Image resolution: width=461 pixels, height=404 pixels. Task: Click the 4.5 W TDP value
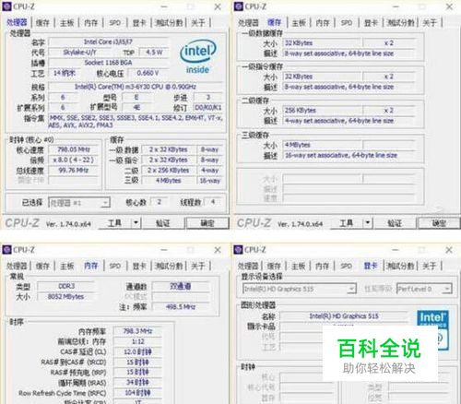point(154,53)
